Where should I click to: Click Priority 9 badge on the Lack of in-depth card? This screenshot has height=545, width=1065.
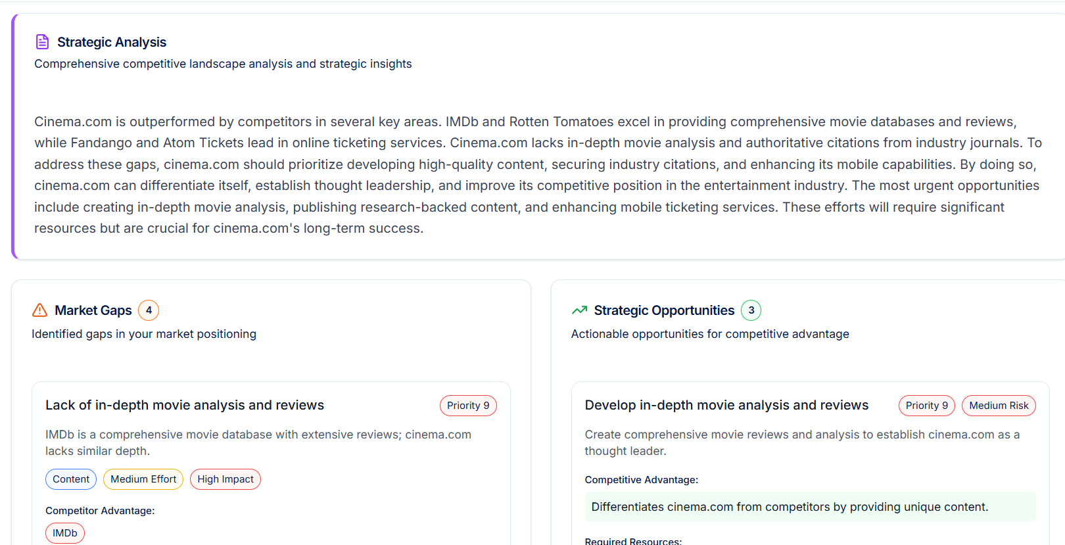468,406
